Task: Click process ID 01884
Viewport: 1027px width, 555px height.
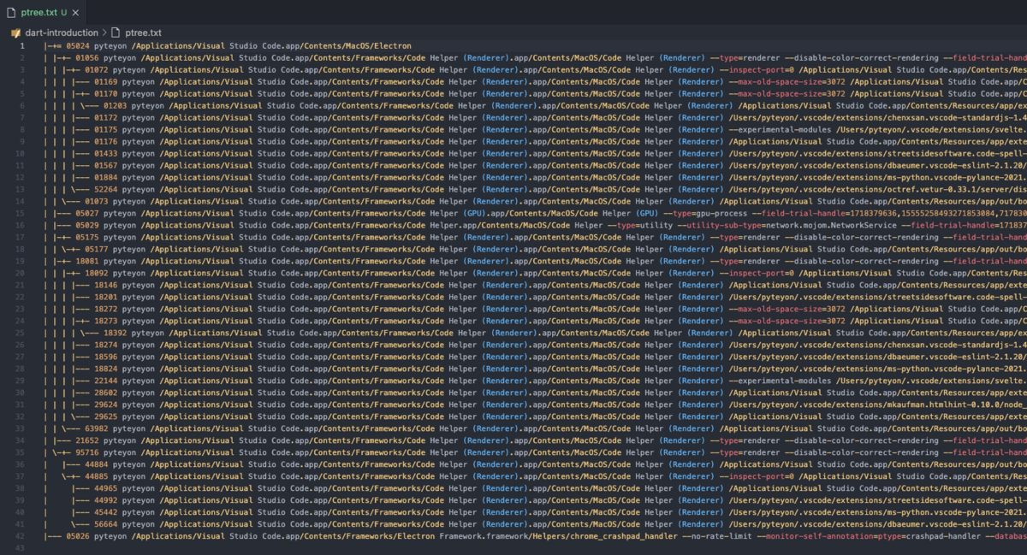Action: coord(106,177)
